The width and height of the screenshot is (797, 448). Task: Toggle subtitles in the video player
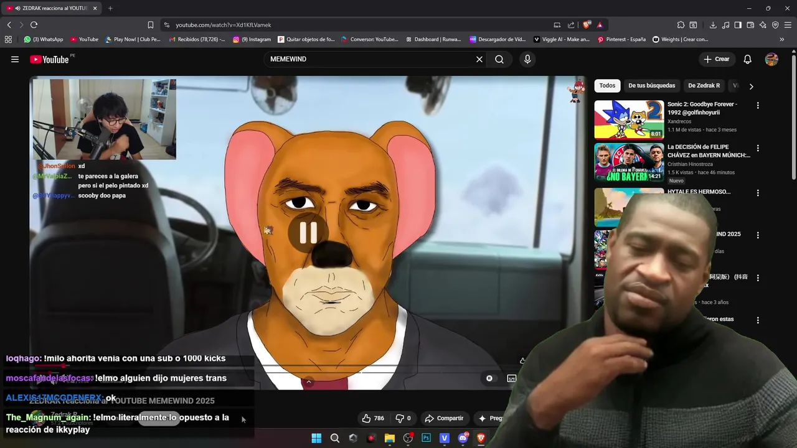coord(512,378)
